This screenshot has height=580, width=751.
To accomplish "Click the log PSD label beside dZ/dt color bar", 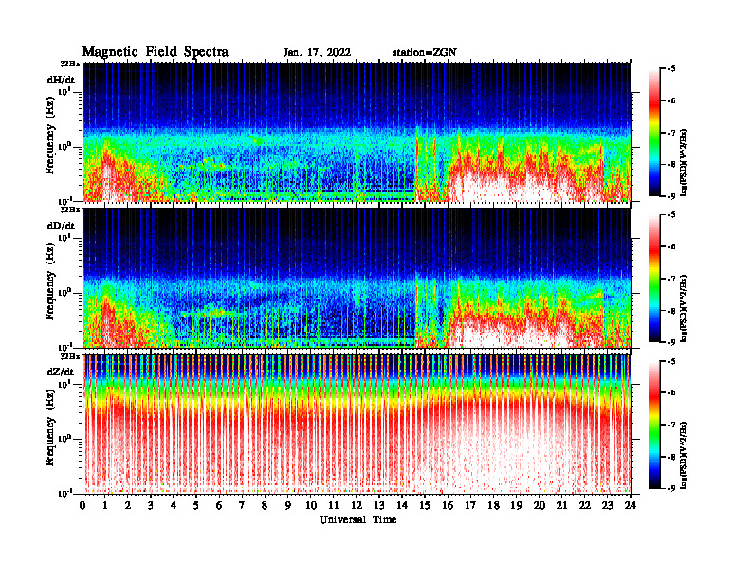I will pyautogui.click(x=685, y=454).
